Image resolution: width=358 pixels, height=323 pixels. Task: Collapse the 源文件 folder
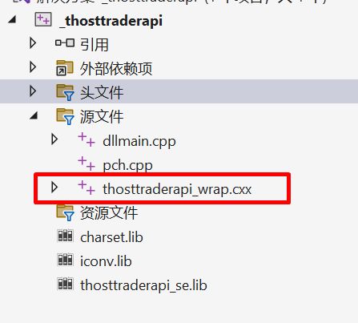pyautogui.click(x=34, y=115)
